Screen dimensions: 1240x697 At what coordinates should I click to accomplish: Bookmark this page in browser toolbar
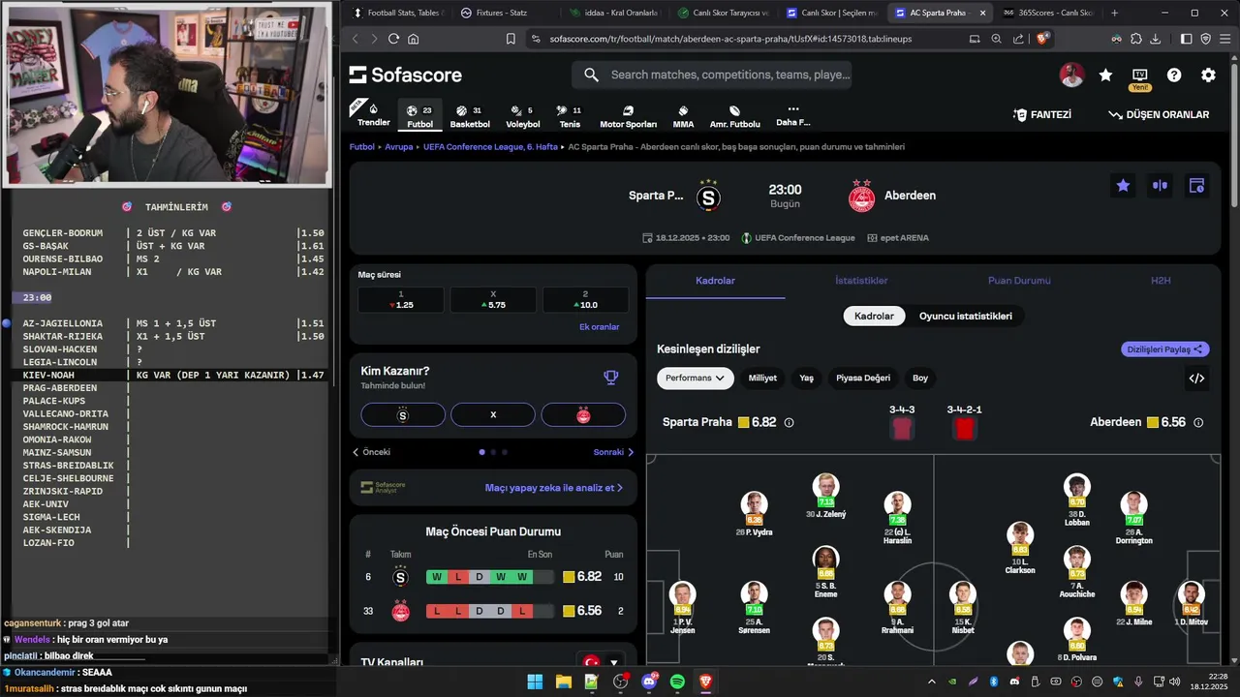tap(511, 39)
